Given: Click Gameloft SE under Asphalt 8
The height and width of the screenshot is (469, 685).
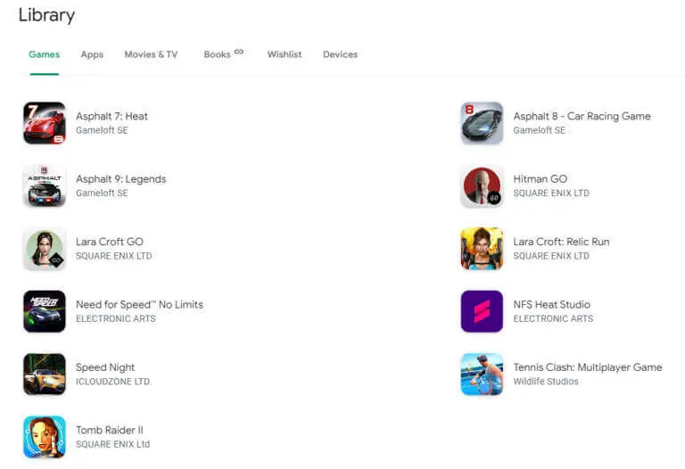Looking at the screenshot, I should tap(540, 130).
